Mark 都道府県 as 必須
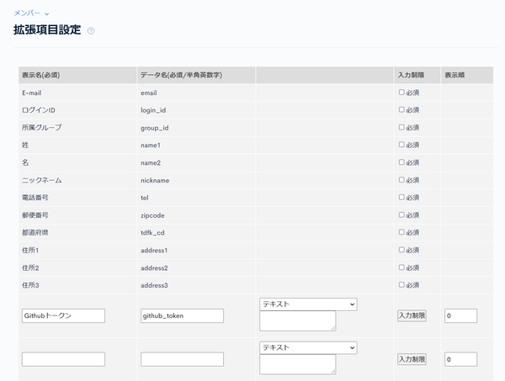The width and height of the screenshot is (505, 381). coord(401,232)
